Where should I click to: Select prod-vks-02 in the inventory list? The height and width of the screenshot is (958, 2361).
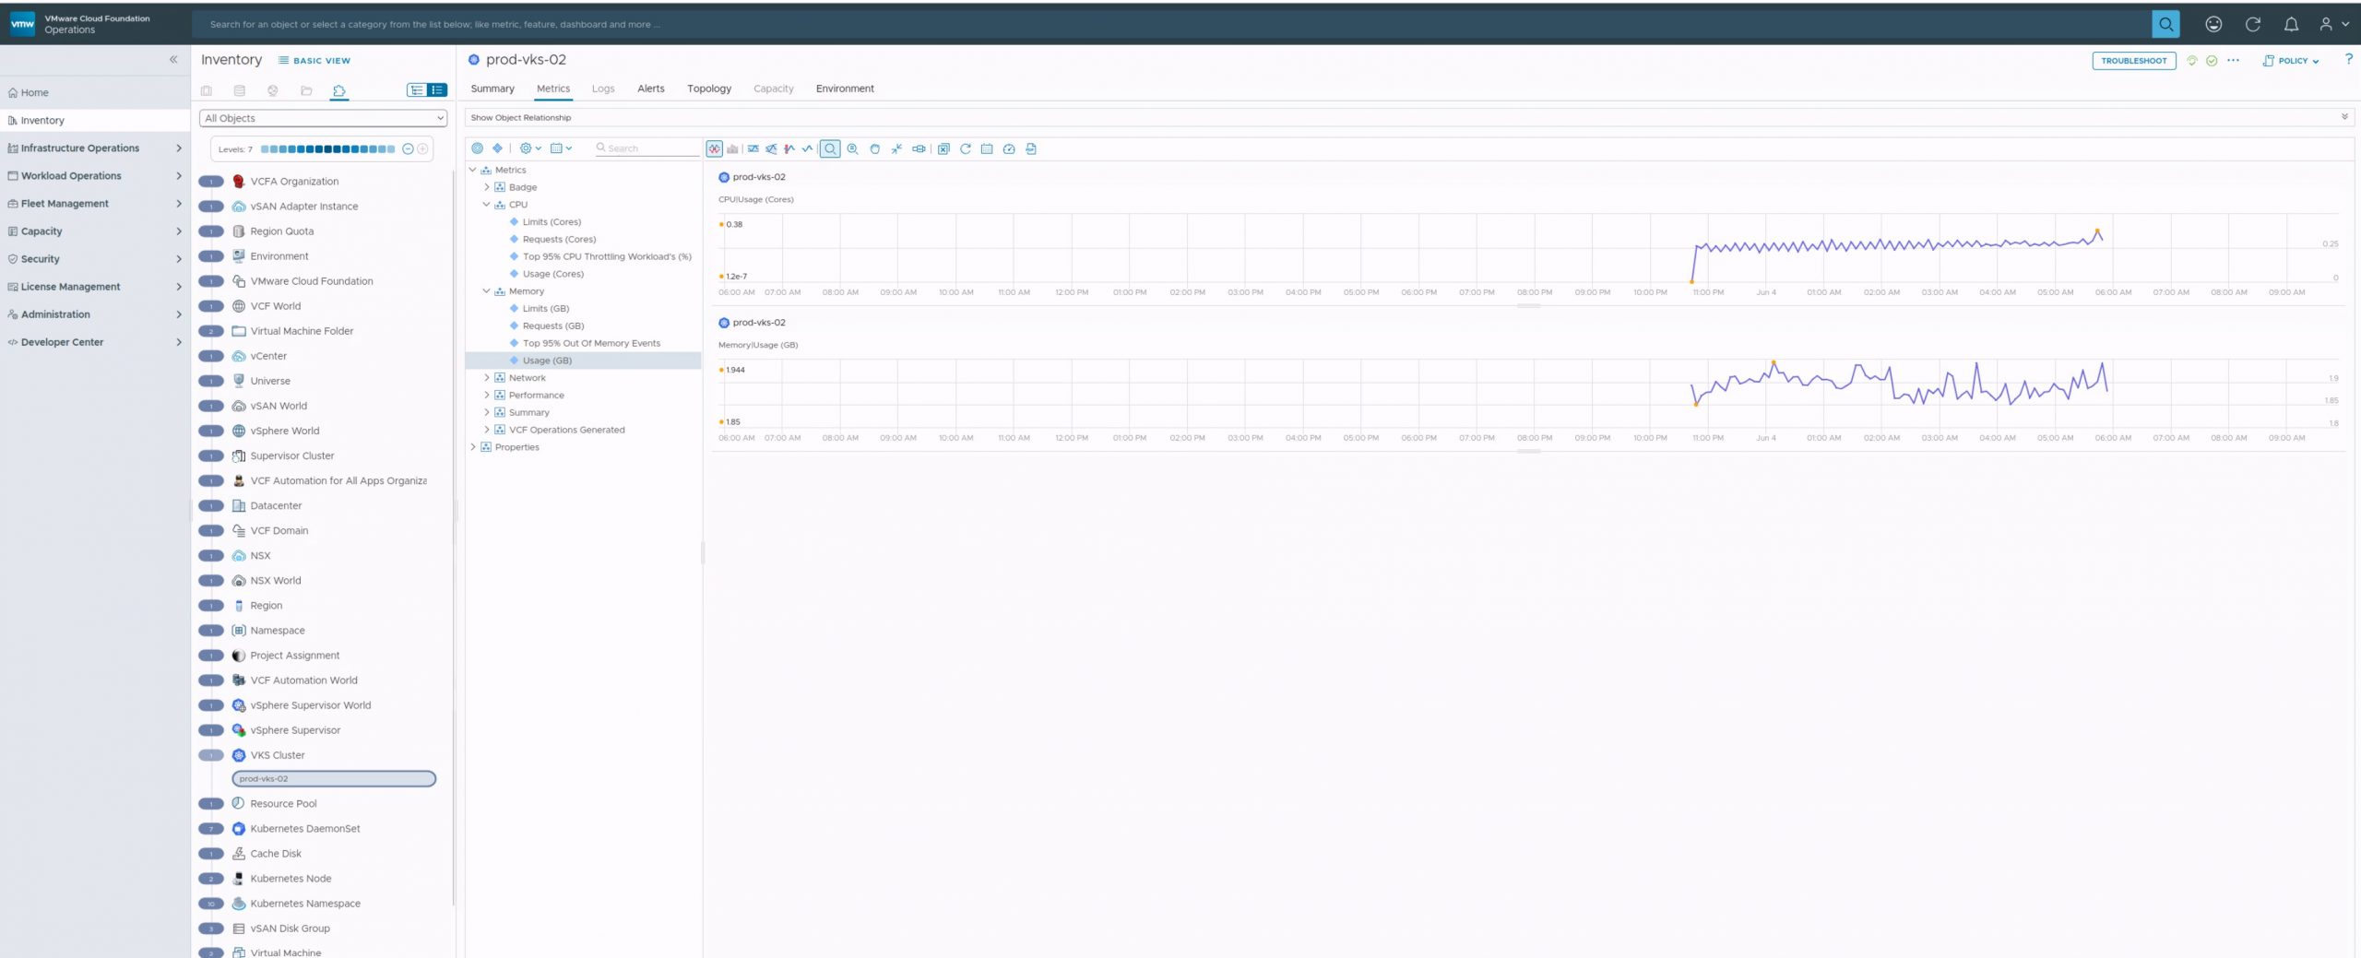[x=334, y=779]
